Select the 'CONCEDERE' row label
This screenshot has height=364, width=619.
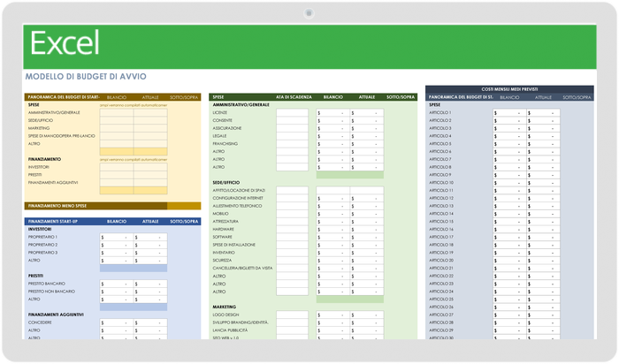(40, 322)
